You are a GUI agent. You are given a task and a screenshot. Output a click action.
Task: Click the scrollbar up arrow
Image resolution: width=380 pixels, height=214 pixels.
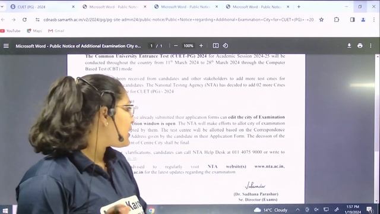378,56
